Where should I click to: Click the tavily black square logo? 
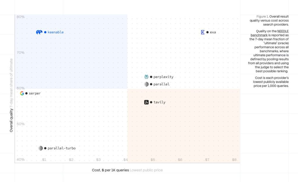click(x=146, y=102)
